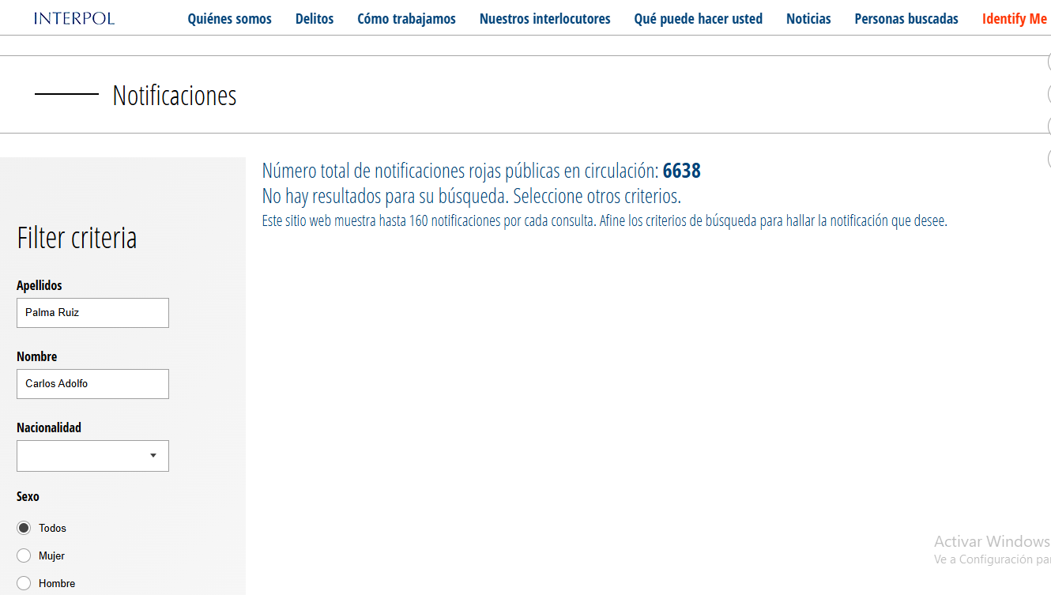The width and height of the screenshot is (1051, 595).
Task: Go to the Noticias section
Action: pyautogui.click(x=808, y=19)
